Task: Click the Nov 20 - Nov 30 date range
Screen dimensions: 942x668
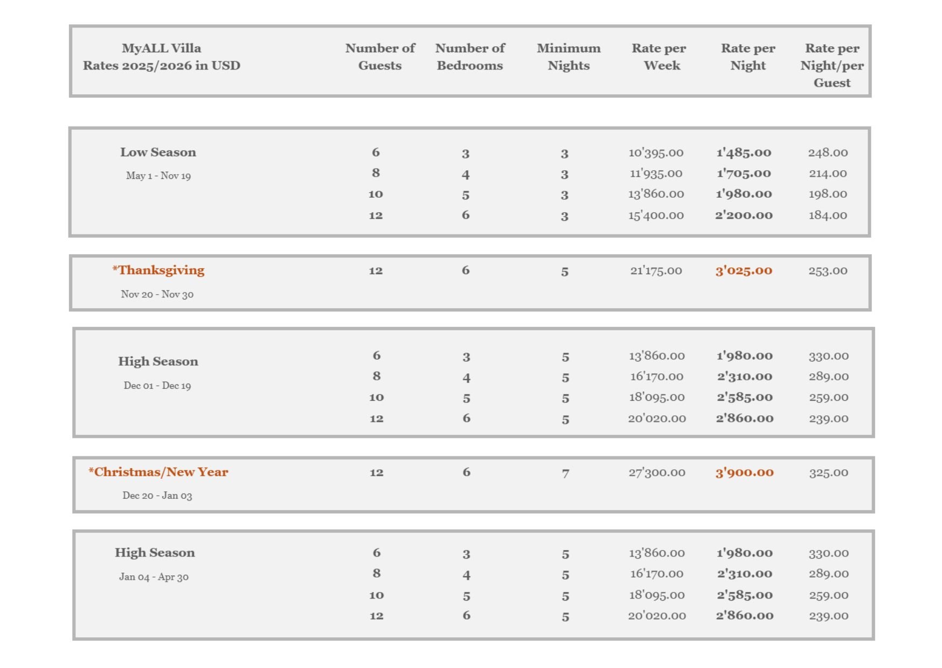Action: 157,294
